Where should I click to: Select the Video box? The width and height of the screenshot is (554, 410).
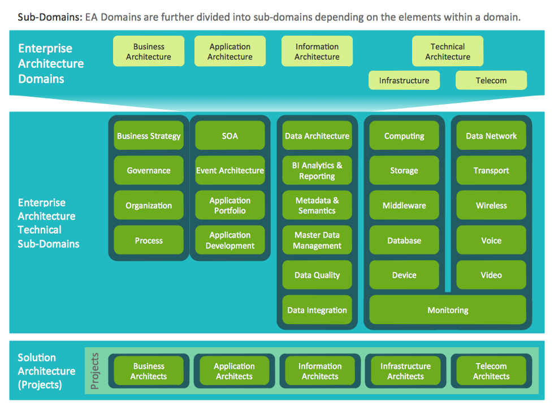(491, 275)
